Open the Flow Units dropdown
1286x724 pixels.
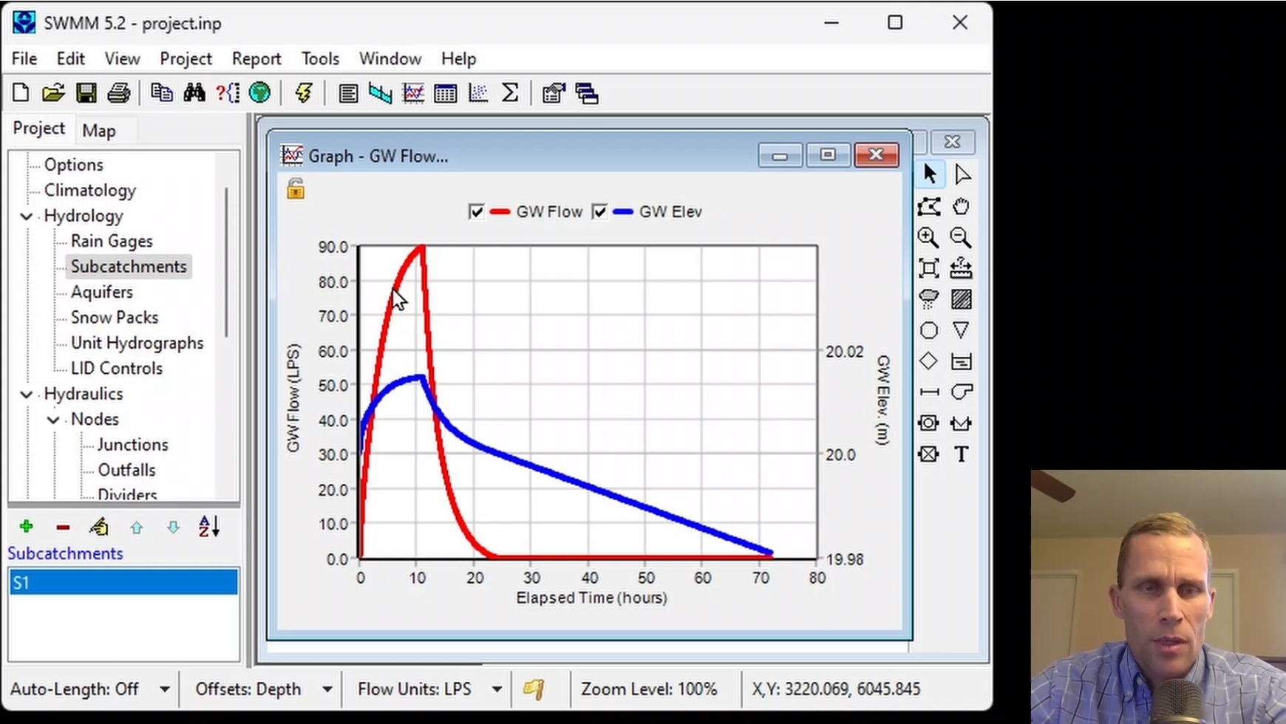[x=497, y=689]
